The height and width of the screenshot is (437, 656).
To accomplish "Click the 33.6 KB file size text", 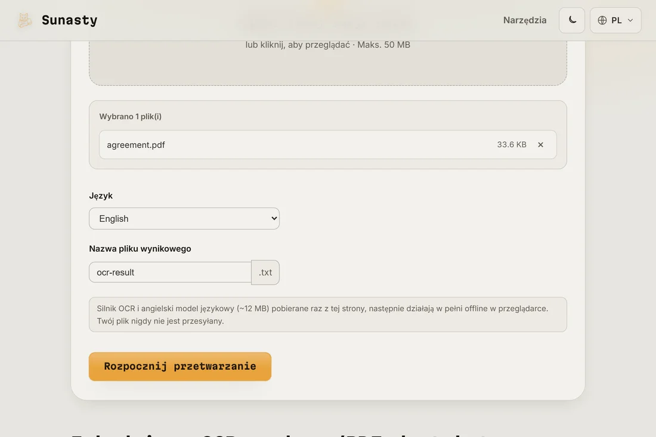I will tap(512, 145).
